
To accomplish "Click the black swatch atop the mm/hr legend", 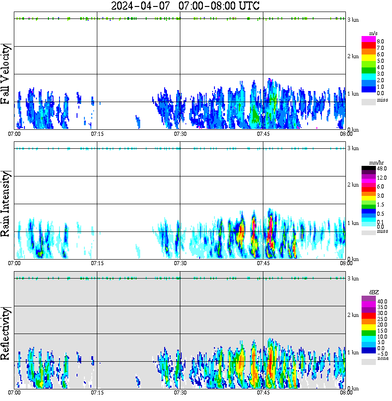I will (x=368, y=169).
